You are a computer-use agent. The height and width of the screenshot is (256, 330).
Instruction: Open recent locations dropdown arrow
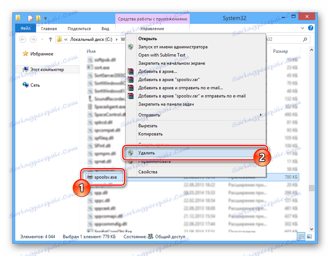coord(42,39)
